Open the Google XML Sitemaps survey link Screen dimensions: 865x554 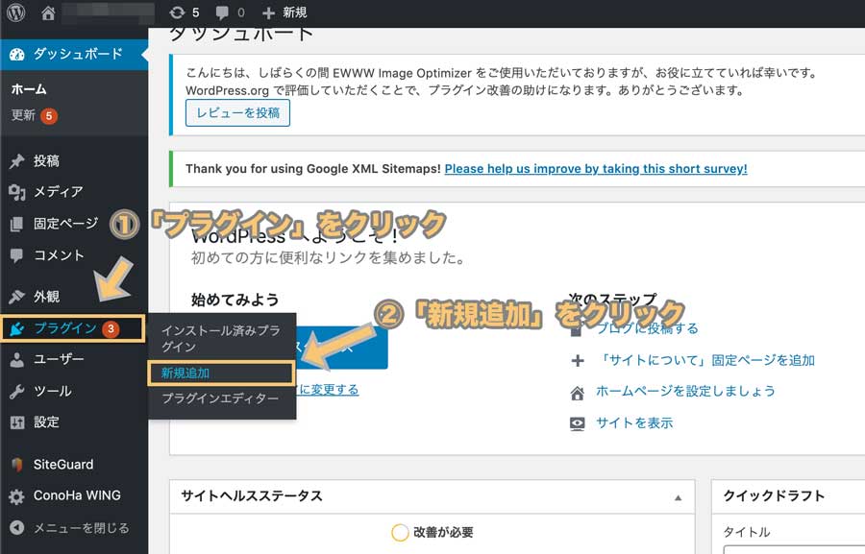596,169
